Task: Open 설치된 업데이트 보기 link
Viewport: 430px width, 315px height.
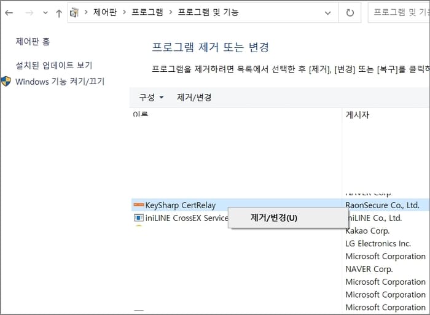Action: pos(54,65)
